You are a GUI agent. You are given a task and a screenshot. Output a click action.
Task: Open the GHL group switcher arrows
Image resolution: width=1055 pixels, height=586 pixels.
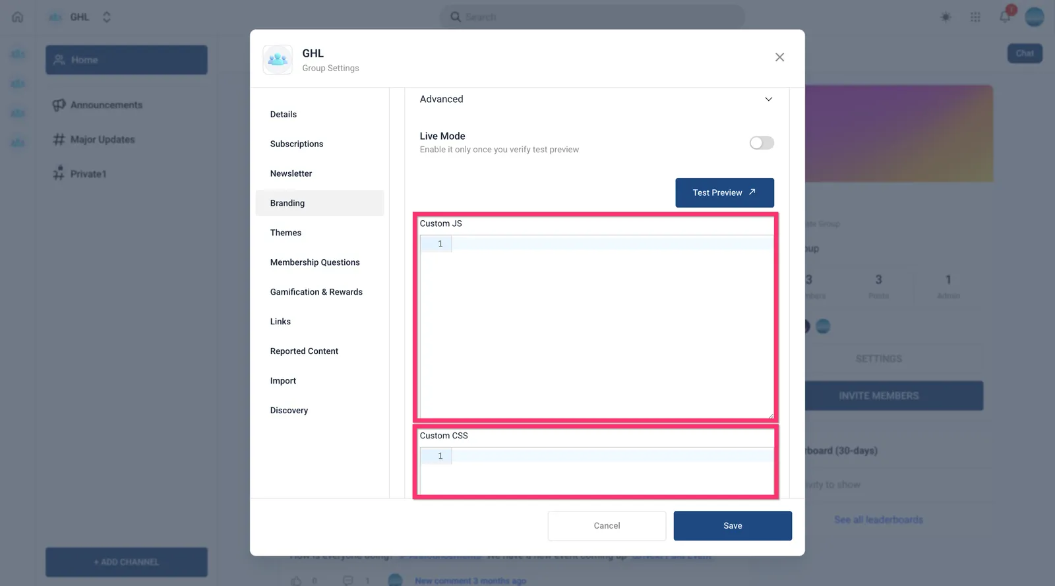(107, 17)
